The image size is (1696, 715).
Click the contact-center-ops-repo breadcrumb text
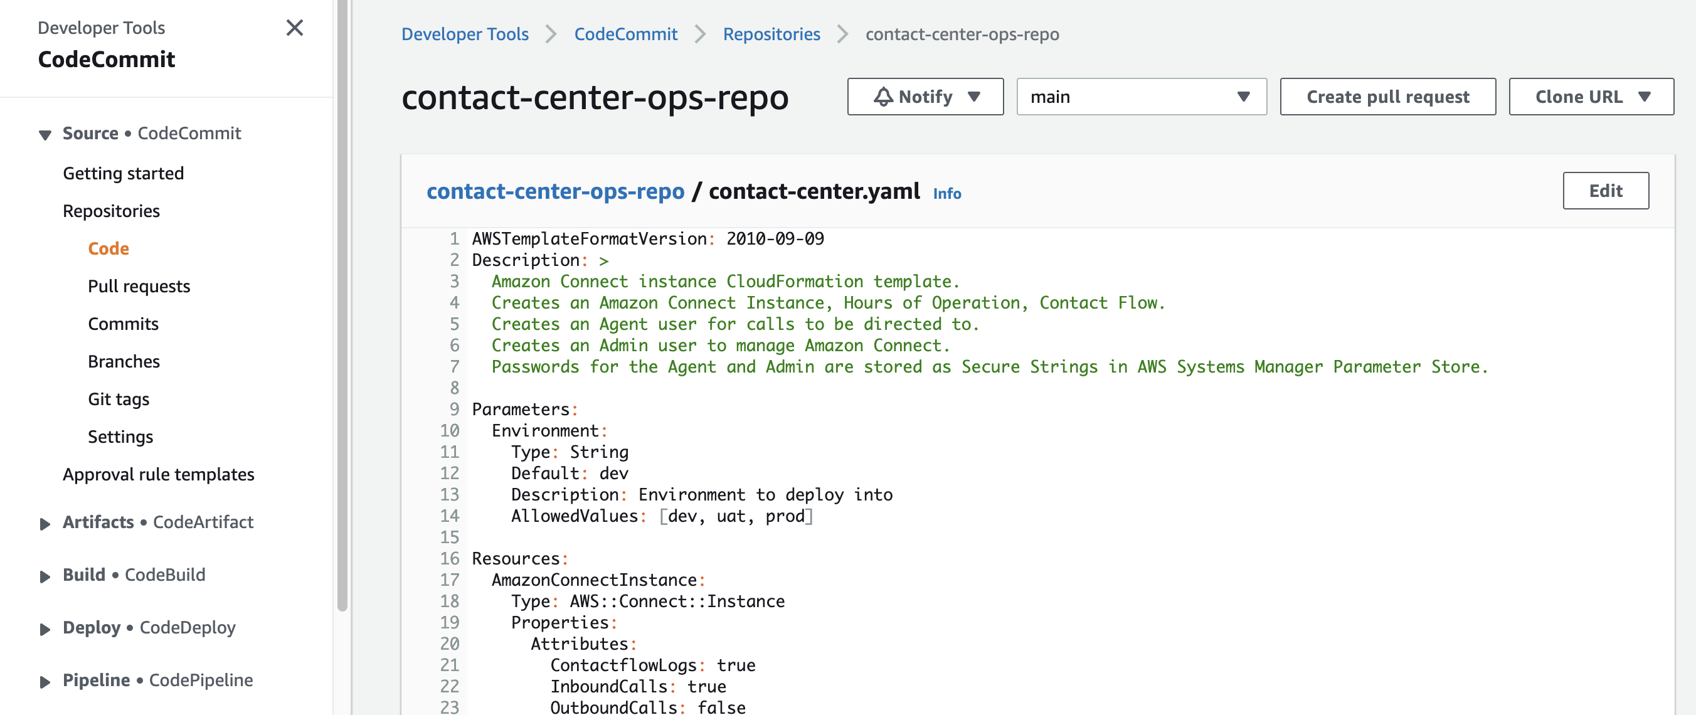[962, 34]
